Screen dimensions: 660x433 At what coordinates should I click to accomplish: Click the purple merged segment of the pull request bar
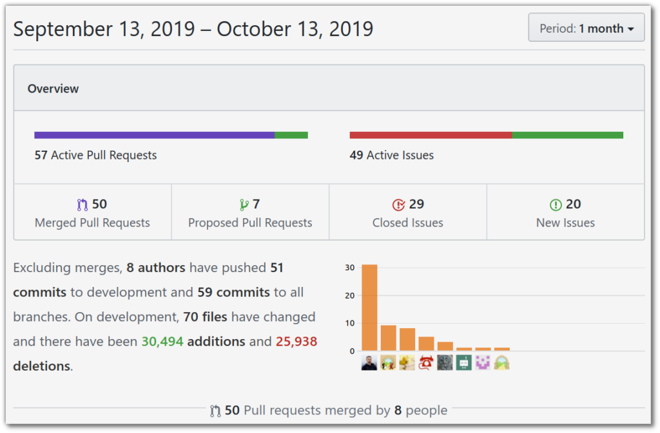click(155, 135)
